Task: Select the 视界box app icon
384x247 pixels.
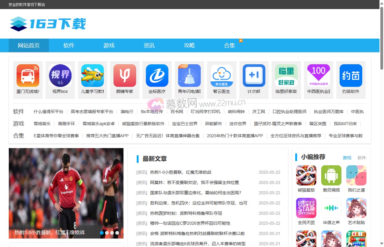Action: pyautogui.click(x=60, y=76)
